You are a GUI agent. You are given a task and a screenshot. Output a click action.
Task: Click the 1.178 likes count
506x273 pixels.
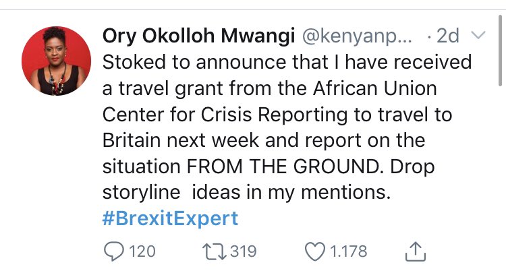[x=349, y=251]
